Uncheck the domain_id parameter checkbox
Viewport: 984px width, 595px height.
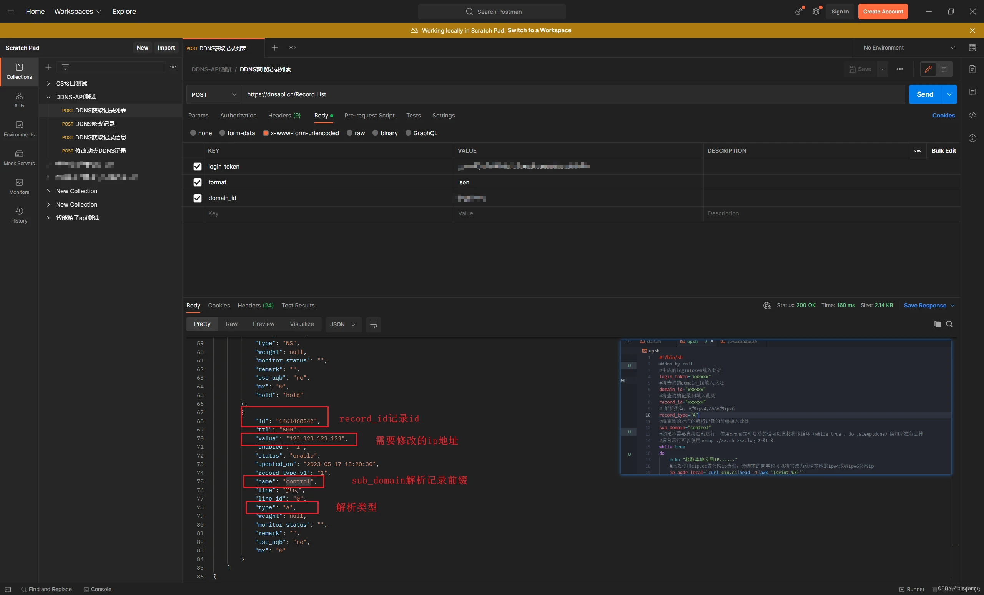click(197, 198)
